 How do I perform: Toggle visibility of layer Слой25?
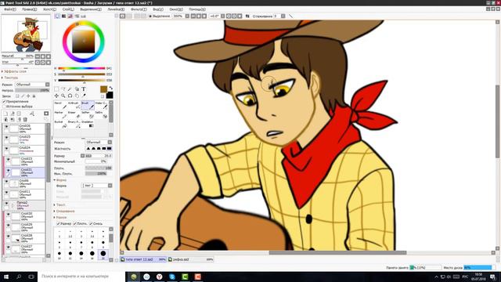coord(6,138)
